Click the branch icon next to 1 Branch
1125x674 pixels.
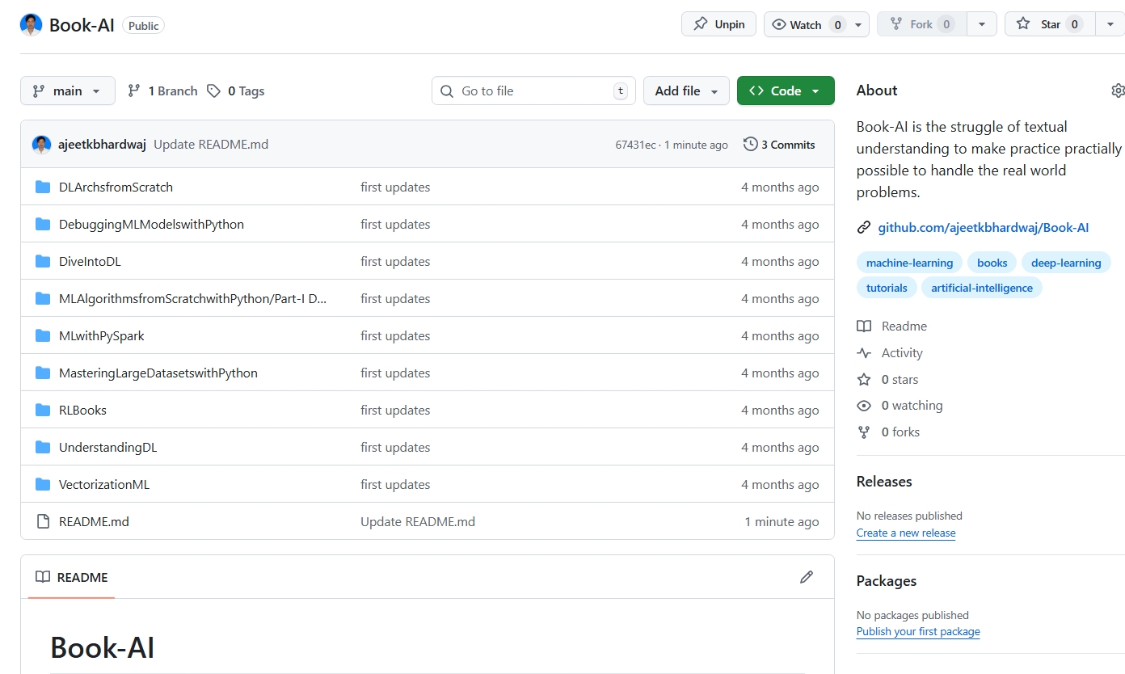133,91
